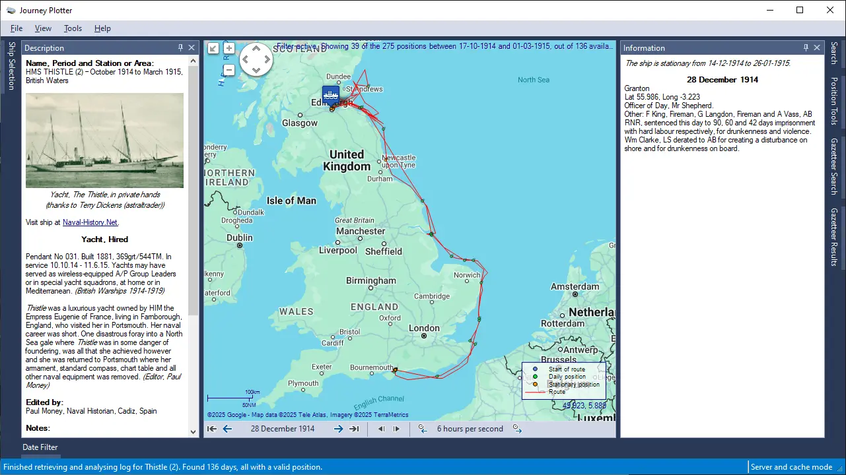The height and width of the screenshot is (475, 846).
Task: Go to the previous day position
Action: point(227,429)
